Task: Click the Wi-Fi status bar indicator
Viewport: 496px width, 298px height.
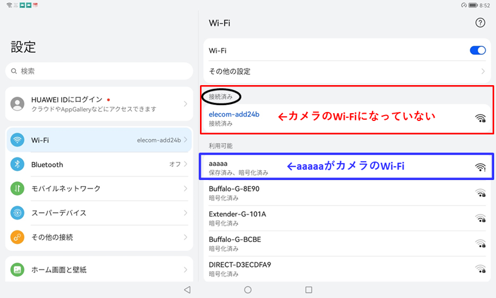Action: click(9, 5)
